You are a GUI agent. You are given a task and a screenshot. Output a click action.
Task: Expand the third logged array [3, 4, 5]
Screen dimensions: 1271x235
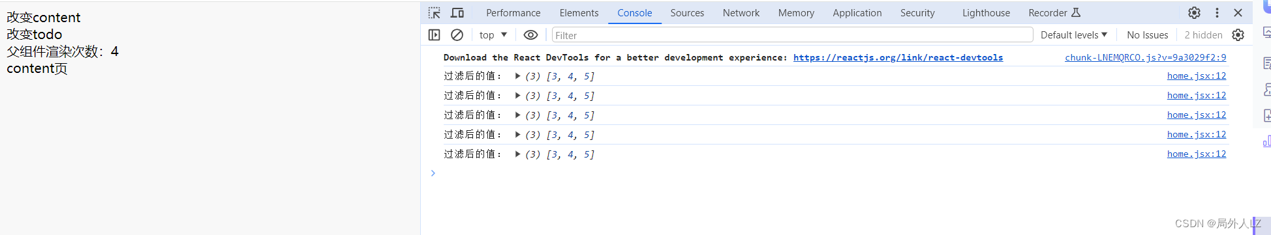pos(517,115)
